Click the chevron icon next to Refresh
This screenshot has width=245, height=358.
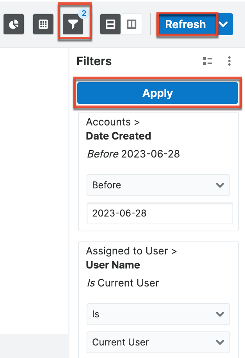(224, 24)
